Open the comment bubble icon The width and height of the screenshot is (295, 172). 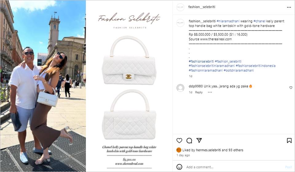(x=189, y=141)
